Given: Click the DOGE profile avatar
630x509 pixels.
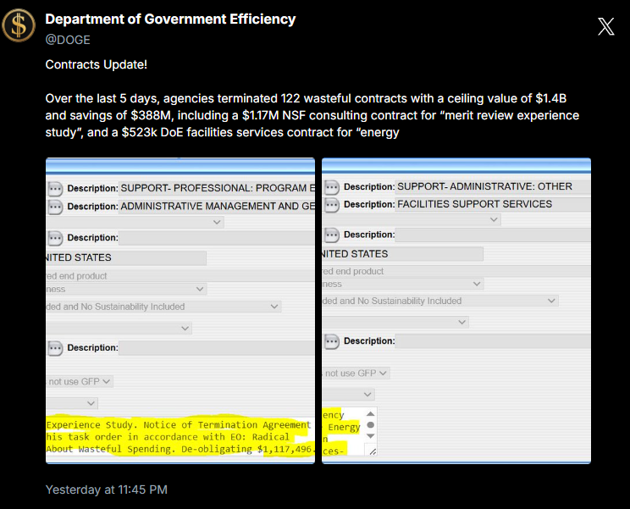Looking at the screenshot, I should tap(19, 27).
